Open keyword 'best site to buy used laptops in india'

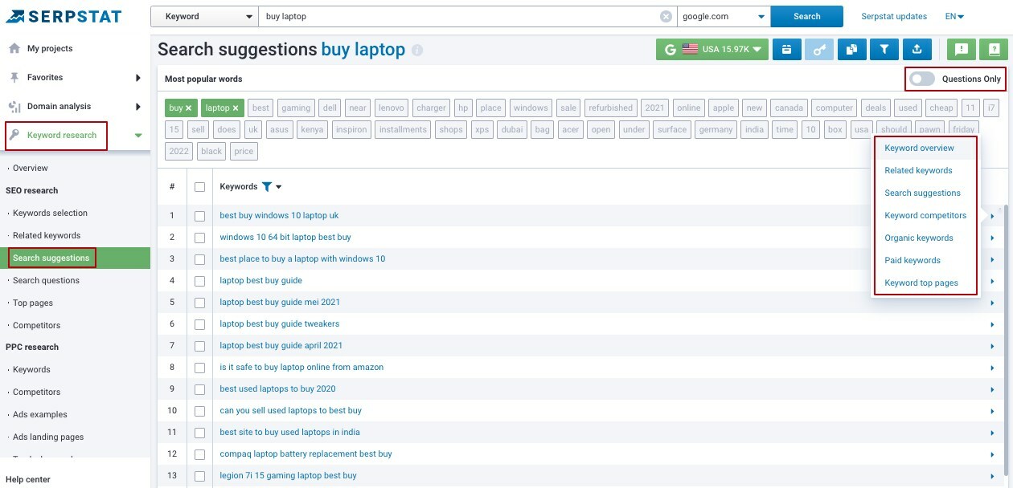coord(289,432)
